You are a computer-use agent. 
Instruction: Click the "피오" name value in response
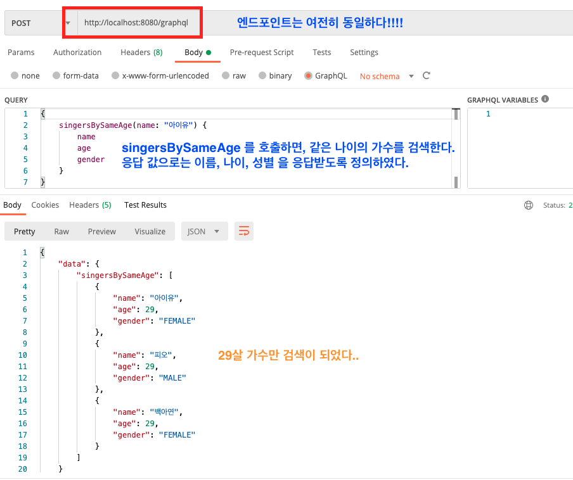click(x=161, y=355)
